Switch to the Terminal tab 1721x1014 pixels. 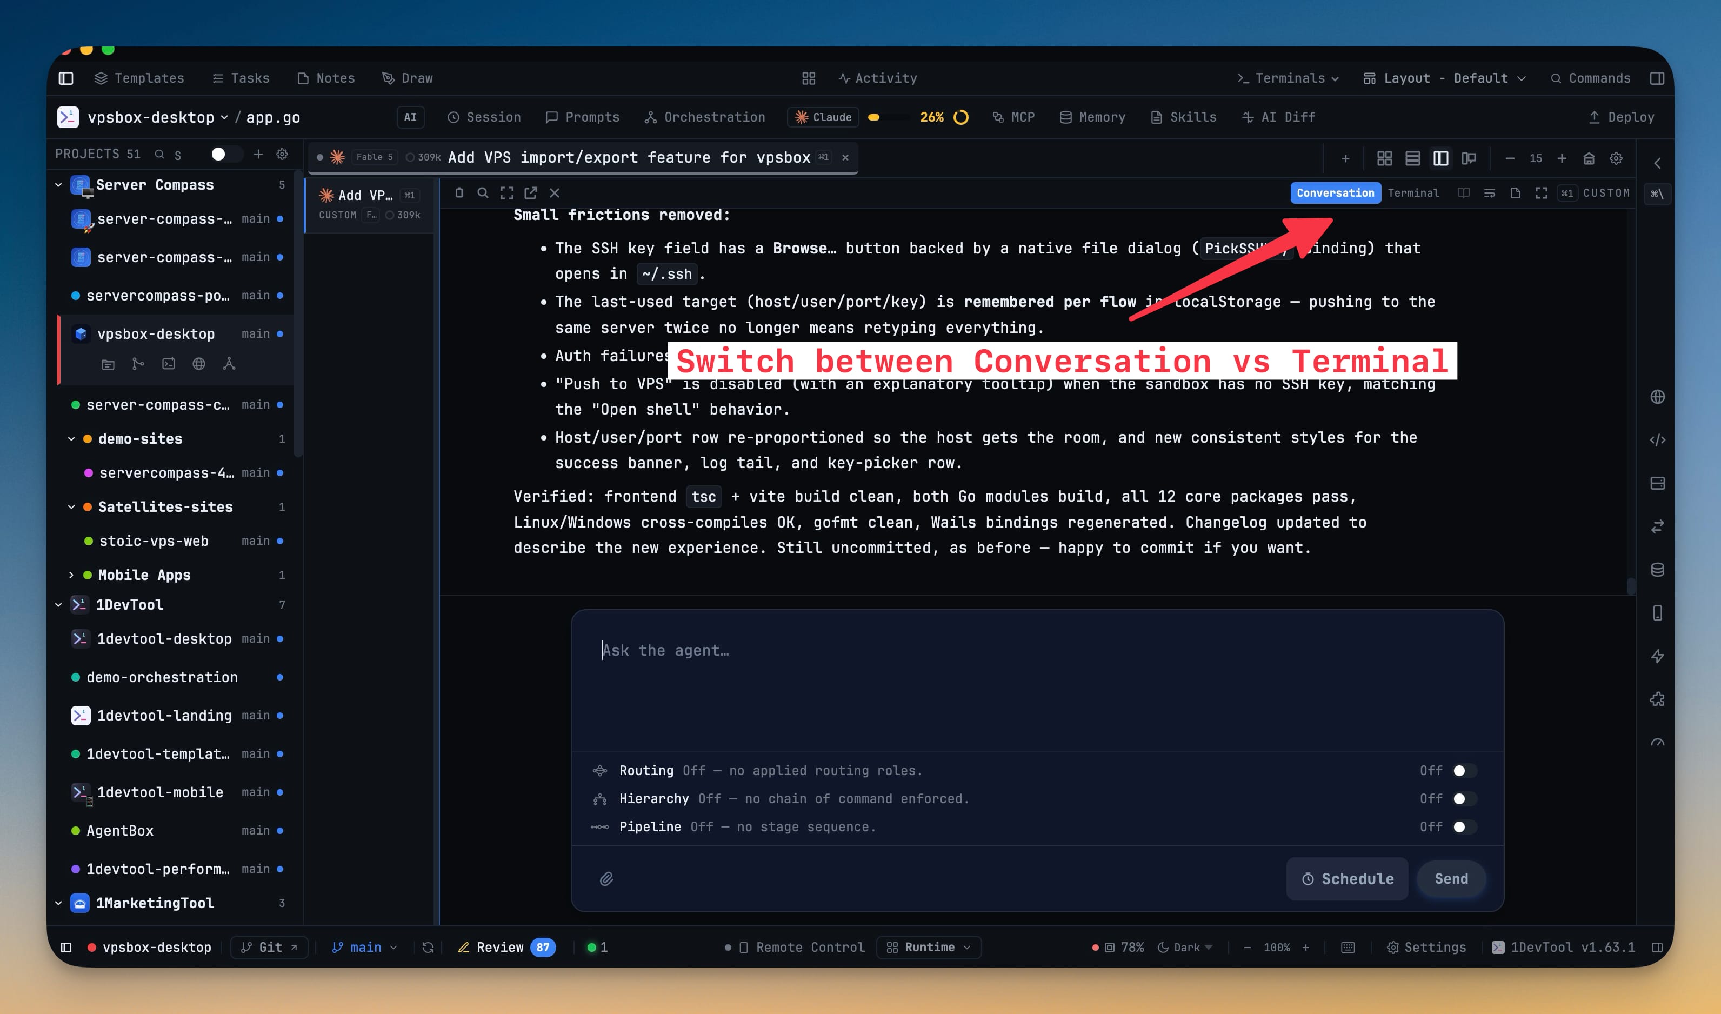(x=1413, y=194)
